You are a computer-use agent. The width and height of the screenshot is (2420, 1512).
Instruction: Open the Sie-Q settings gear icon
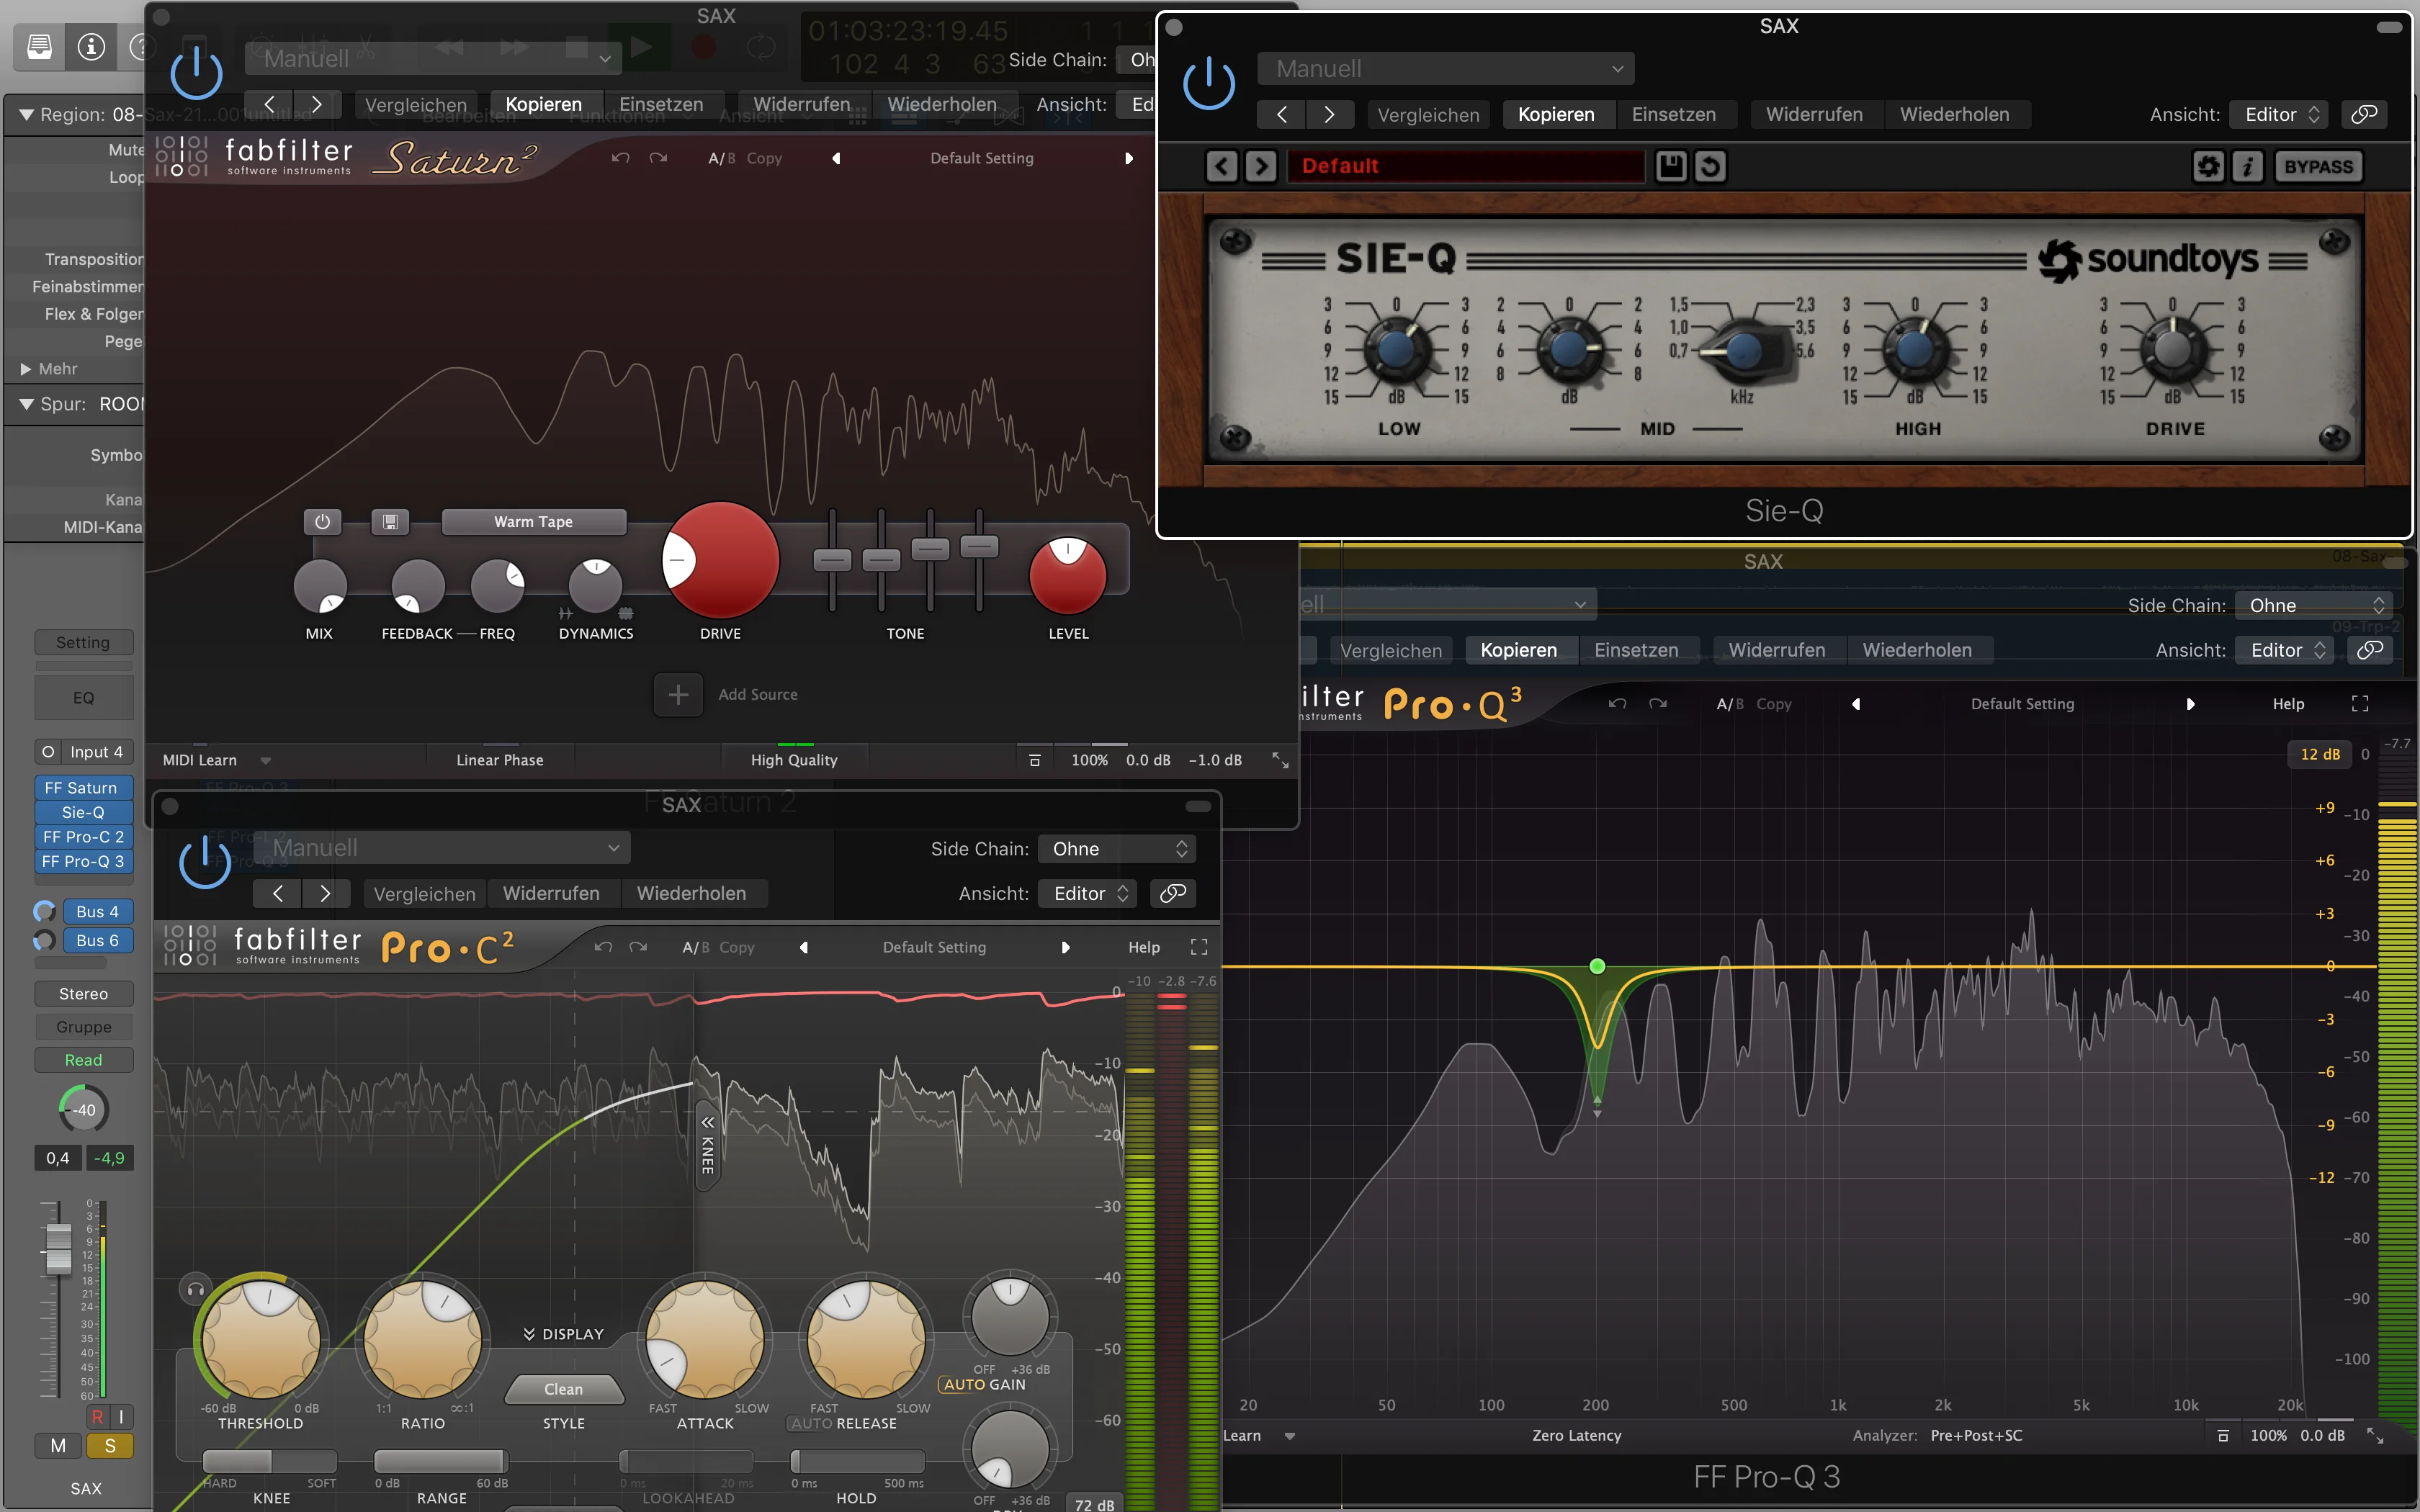pyautogui.click(x=2208, y=166)
